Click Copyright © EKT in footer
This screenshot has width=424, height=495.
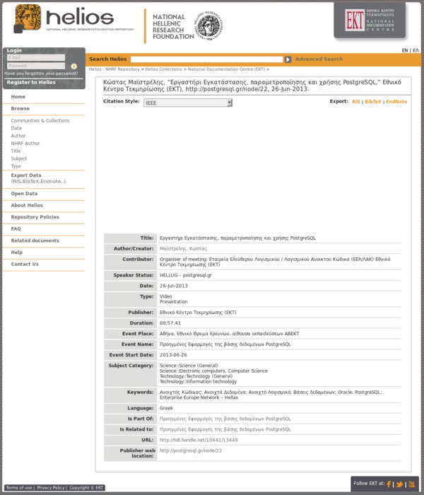(86, 488)
